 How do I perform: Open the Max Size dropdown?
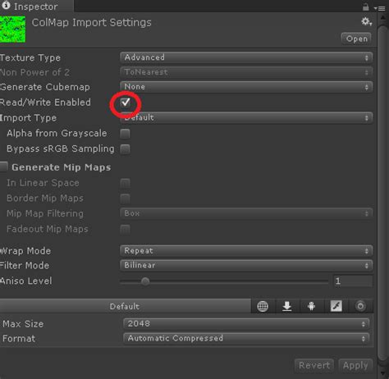pos(246,324)
